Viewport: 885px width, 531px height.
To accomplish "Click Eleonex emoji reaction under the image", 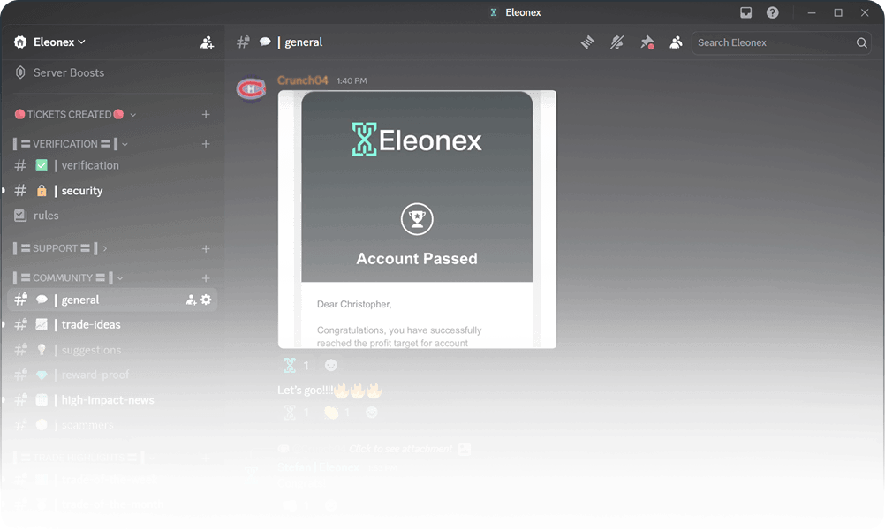I will (x=297, y=366).
